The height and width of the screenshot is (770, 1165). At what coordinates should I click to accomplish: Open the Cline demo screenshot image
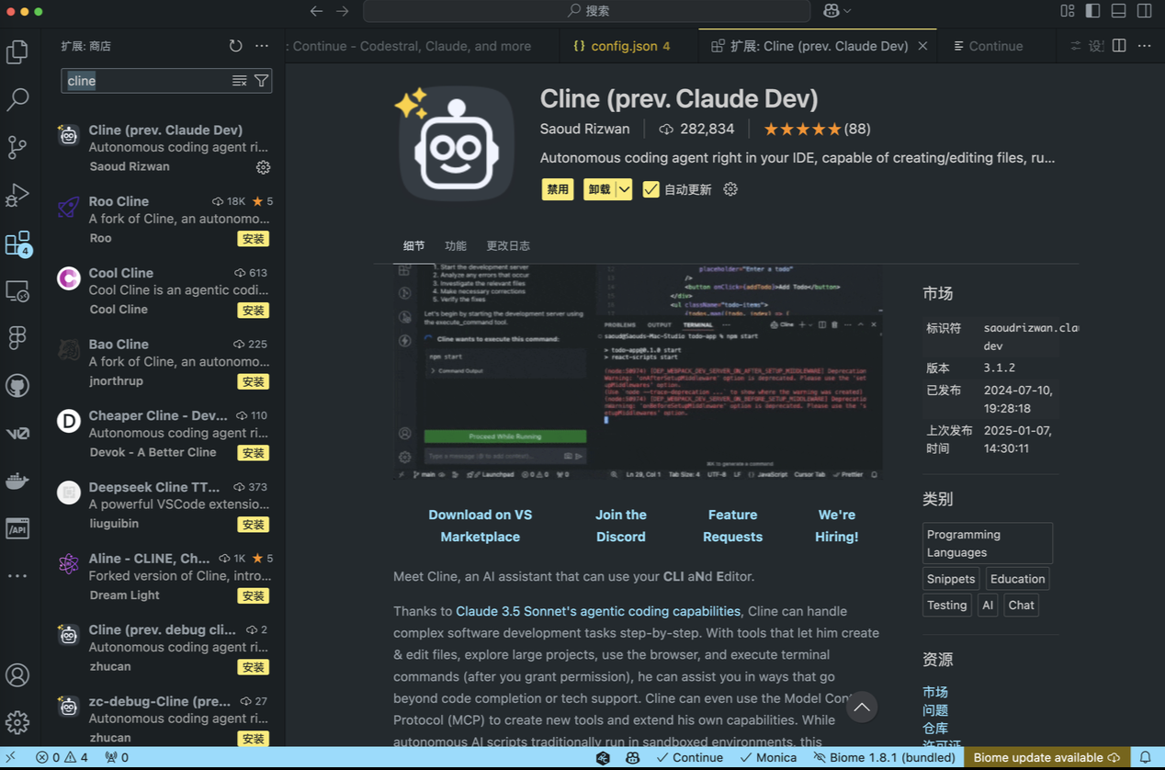tap(638, 372)
